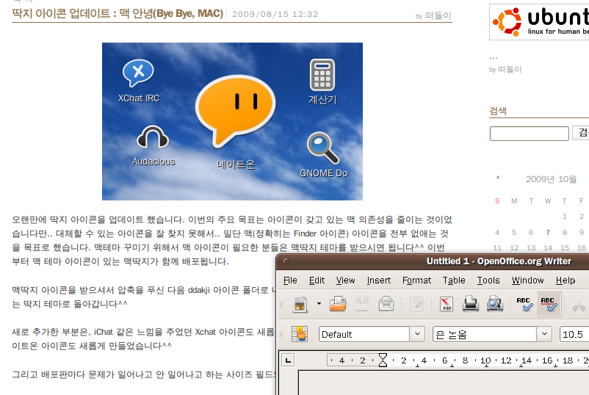Viewport: 589px width, 395px height.
Task: Open the Help menu in Writer
Action: (x=565, y=280)
